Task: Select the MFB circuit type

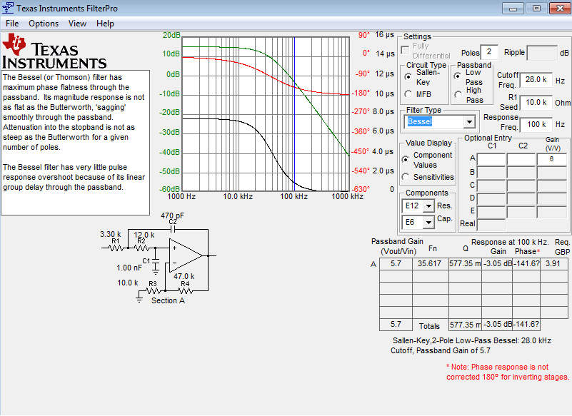Action: click(x=408, y=94)
